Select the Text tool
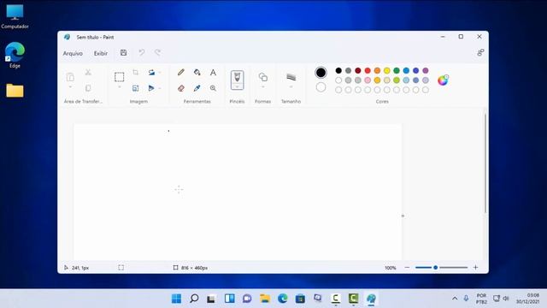 pyautogui.click(x=213, y=72)
